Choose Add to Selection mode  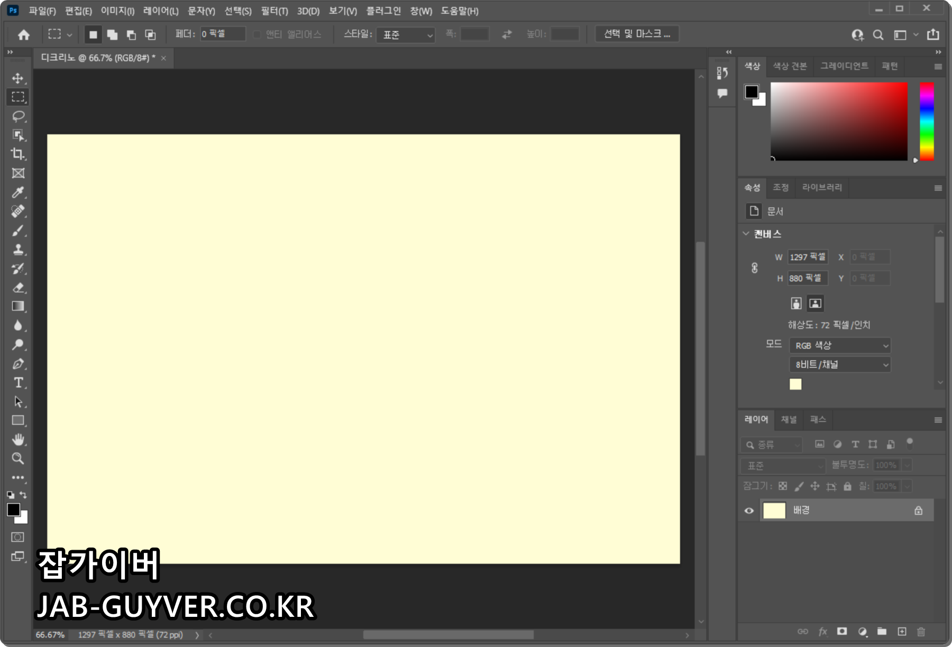(112, 35)
